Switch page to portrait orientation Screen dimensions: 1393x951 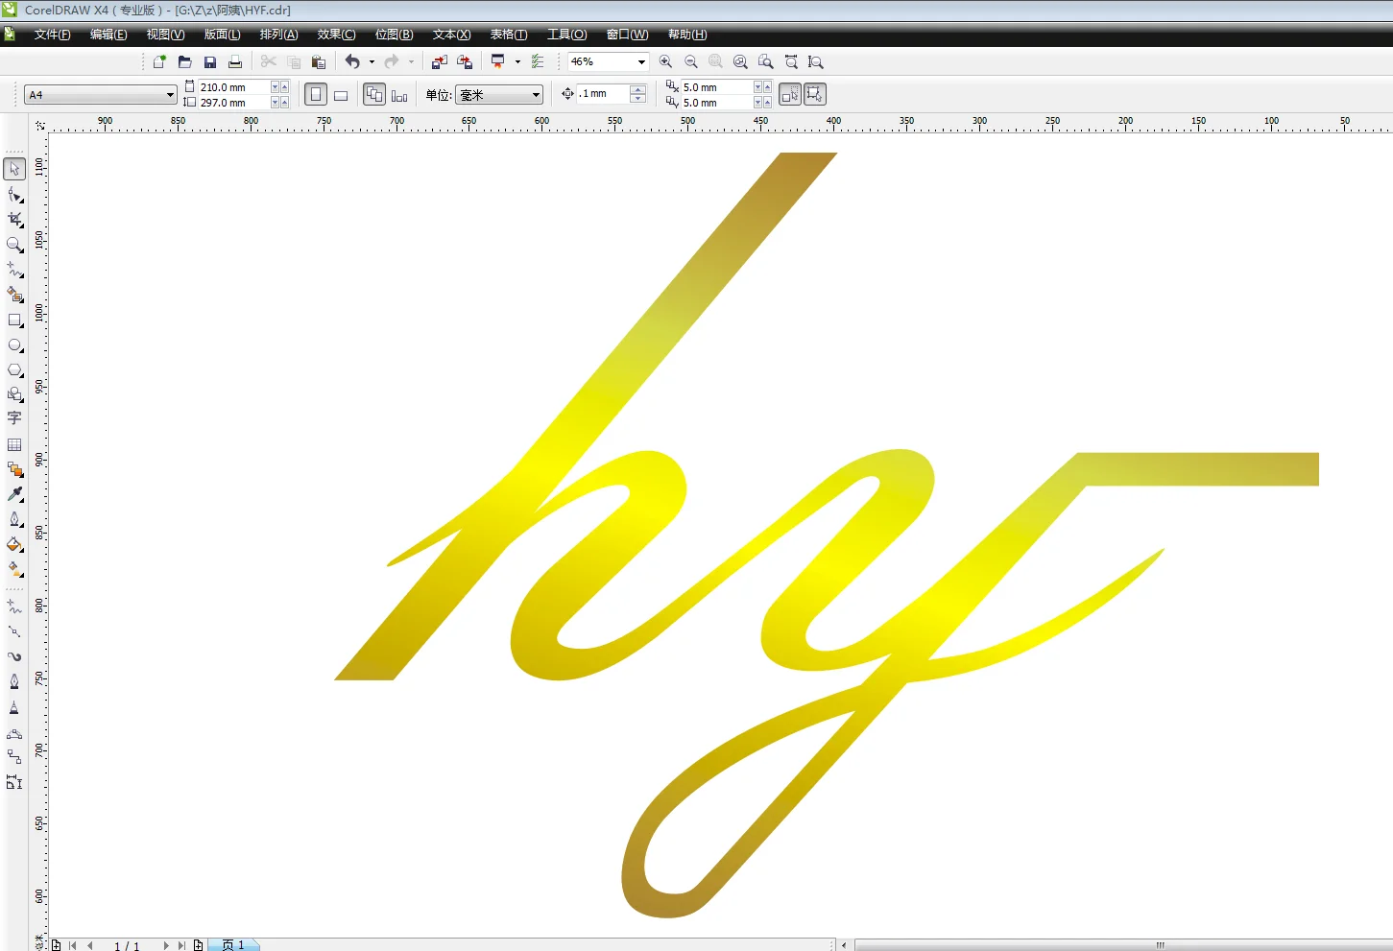click(x=315, y=95)
